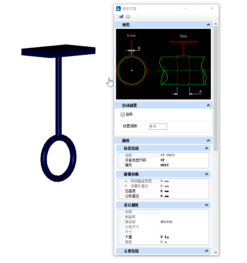Viewport: 247px width, 263px height.
Task: Close the 修改支撑 dialog
Action: point(212,9)
